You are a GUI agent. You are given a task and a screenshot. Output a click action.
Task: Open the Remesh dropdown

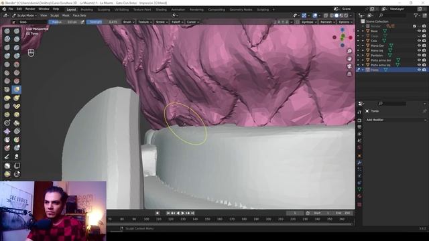(327, 22)
